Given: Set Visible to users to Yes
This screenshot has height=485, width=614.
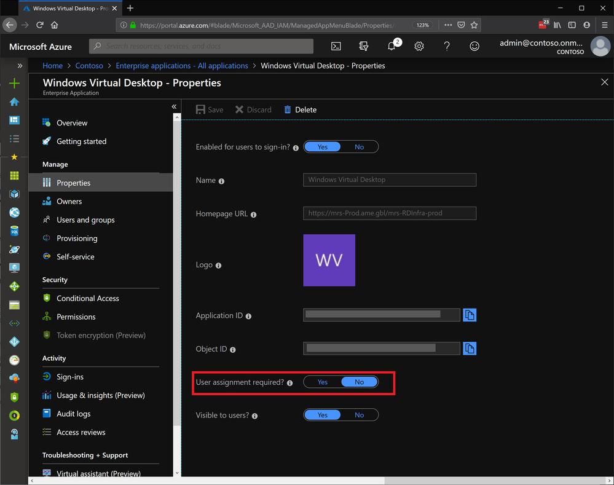Looking at the screenshot, I should (x=322, y=415).
